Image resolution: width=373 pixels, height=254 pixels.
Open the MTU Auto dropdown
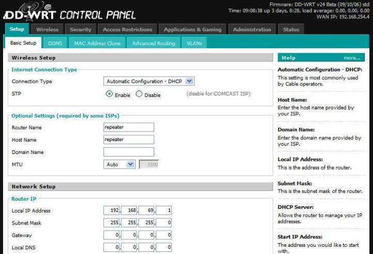tap(120, 164)
